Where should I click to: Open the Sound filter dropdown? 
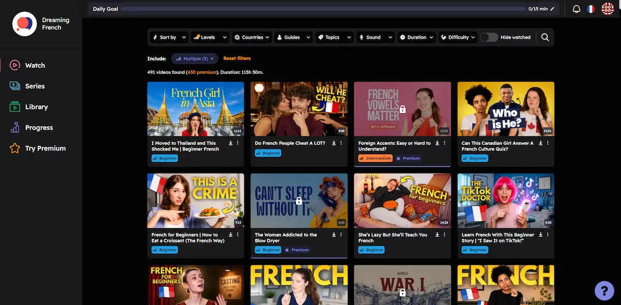(x=375, y=37)
